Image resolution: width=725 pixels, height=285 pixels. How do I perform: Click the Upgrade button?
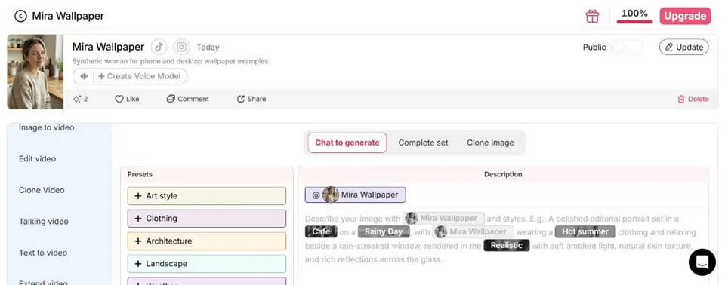685,16
